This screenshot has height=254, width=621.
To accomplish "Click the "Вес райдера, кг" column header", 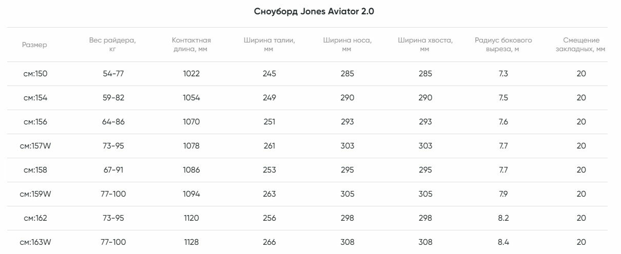I will [113, 45].
